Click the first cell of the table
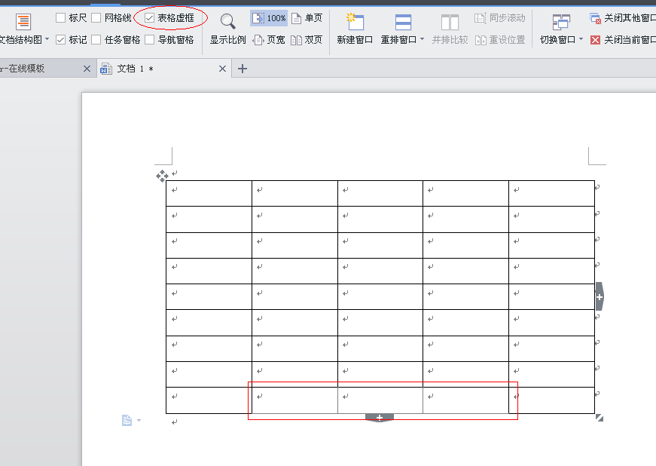 click(209, 194)
